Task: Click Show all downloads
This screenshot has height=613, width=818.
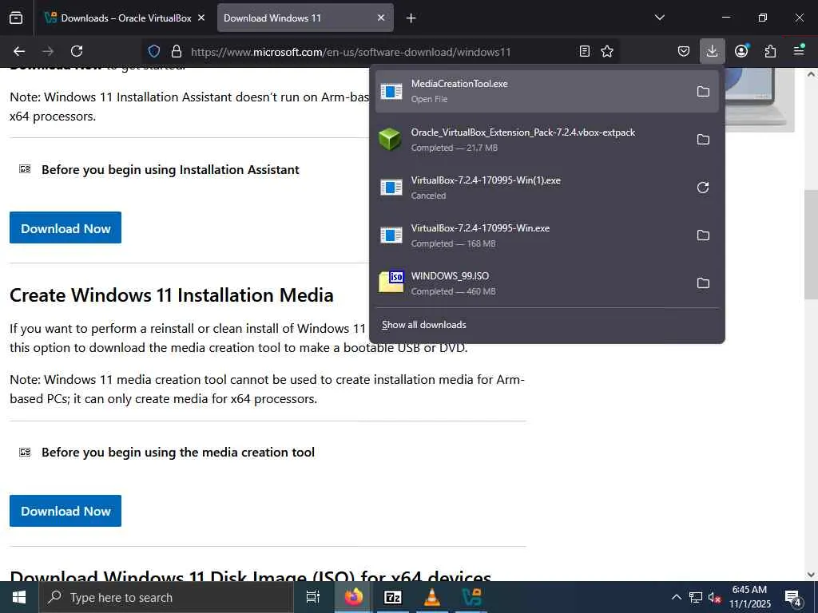Action: coord(423,325)
